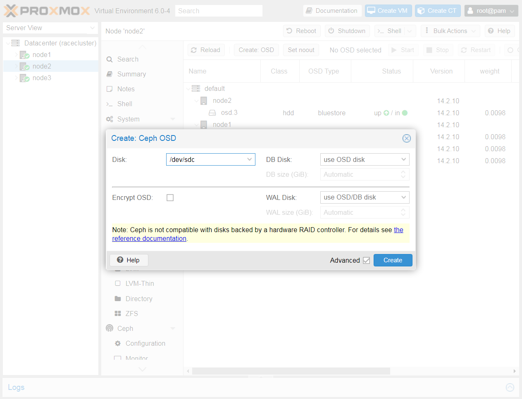
Task: Expand node3 in the server tree
Action: coord(16,78)
